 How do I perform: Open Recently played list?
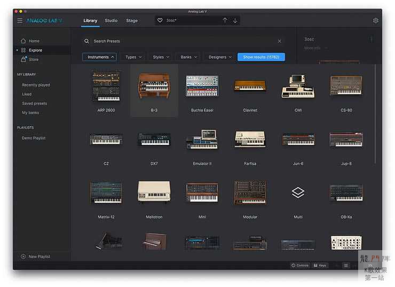click(x=36, y=85)
